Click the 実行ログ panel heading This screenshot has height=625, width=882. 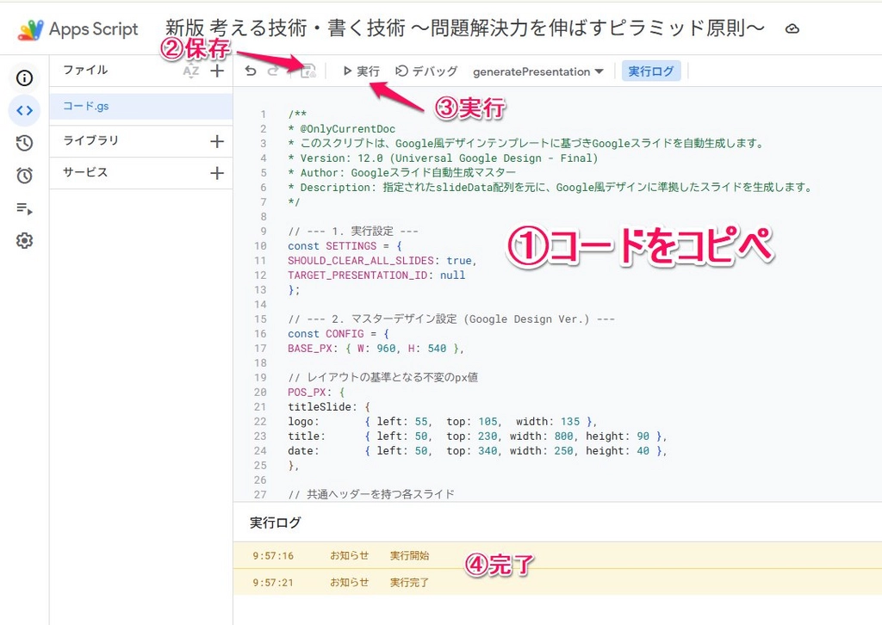click(275, 523)
